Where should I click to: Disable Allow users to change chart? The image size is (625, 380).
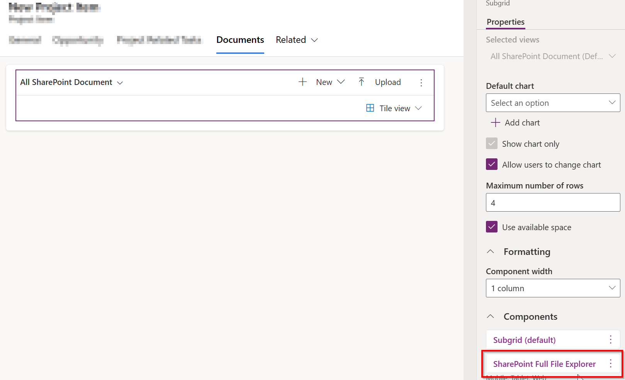point(491,164)
